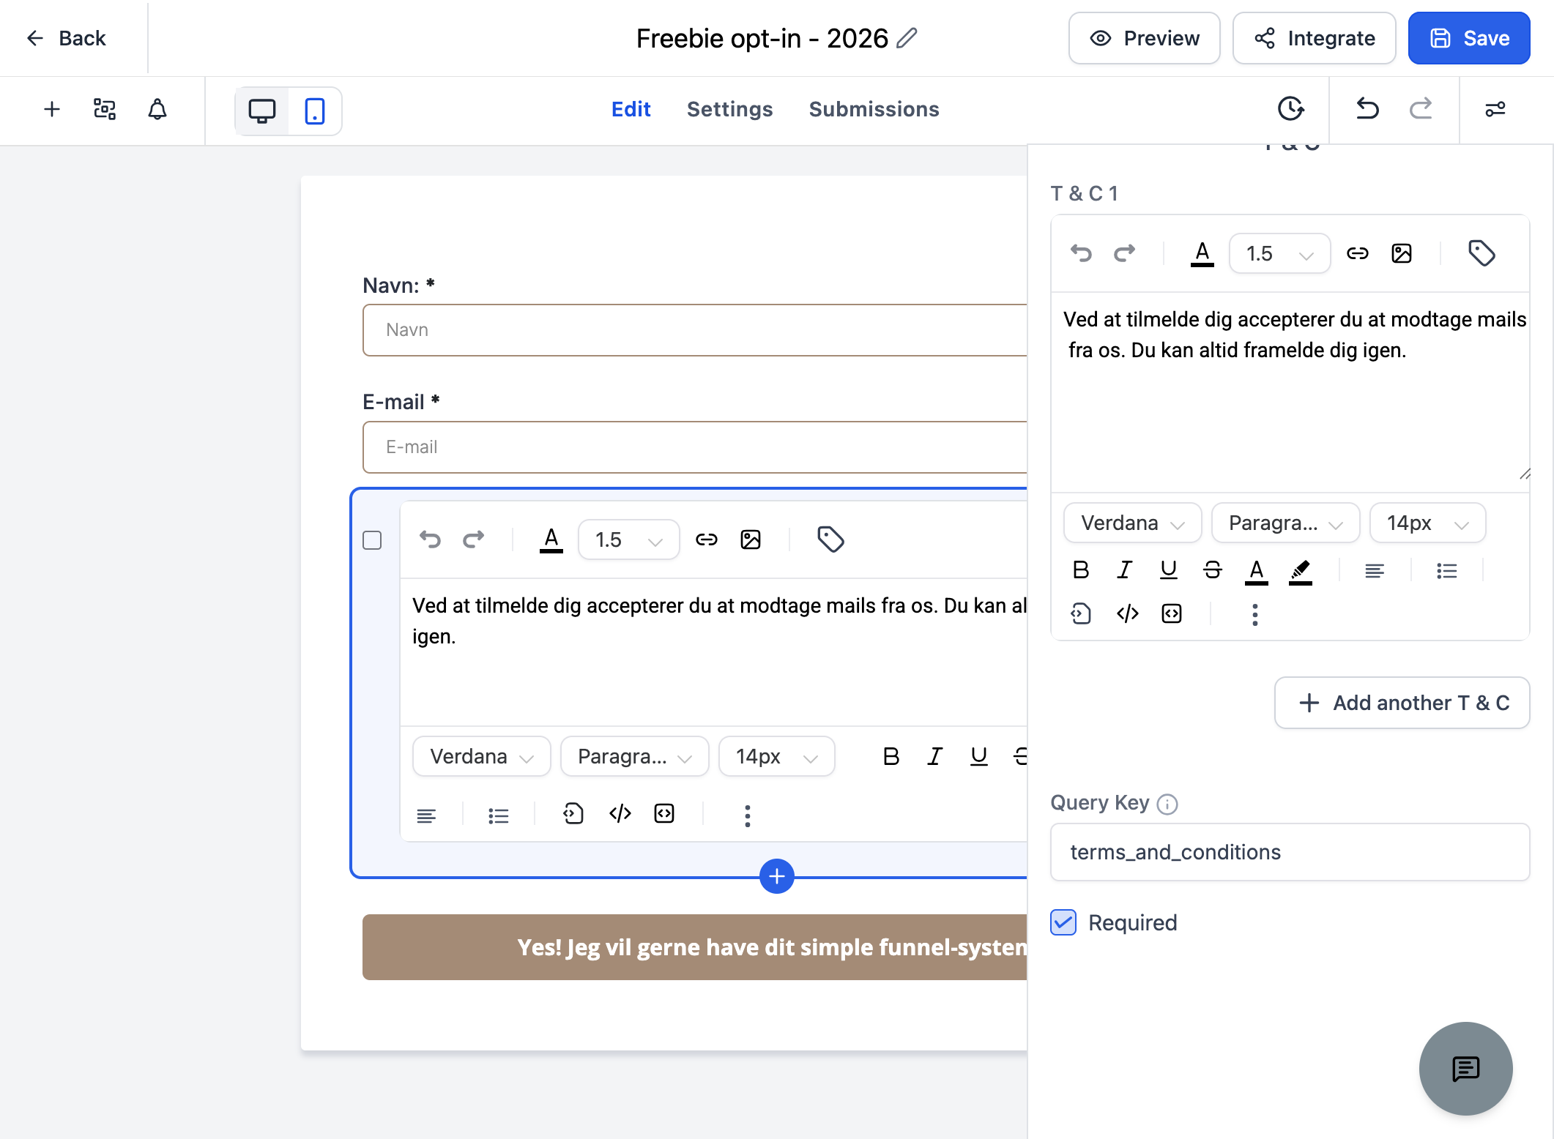This screenshot has width=1554, height=1139.
Task: Switch to mobile preview mode
Action: [315, 111]
